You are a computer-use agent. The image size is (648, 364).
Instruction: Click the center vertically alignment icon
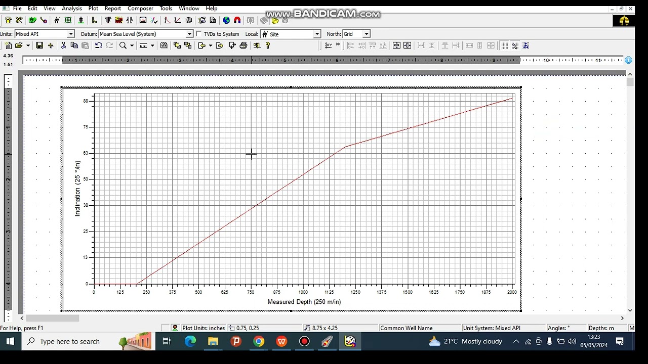click(x=396, y=45)
